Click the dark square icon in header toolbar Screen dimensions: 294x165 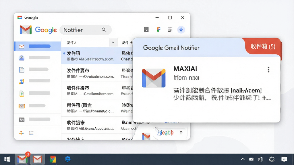point(146,30)
